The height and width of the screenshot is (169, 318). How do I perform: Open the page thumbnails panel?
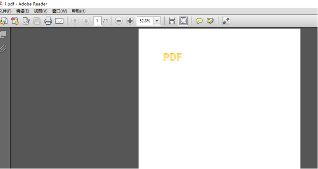[x=3, y=34]
